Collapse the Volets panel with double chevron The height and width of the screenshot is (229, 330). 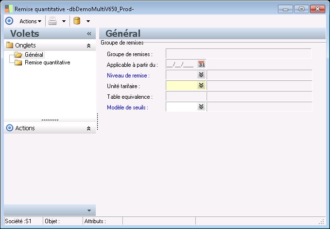pos(89,33)
